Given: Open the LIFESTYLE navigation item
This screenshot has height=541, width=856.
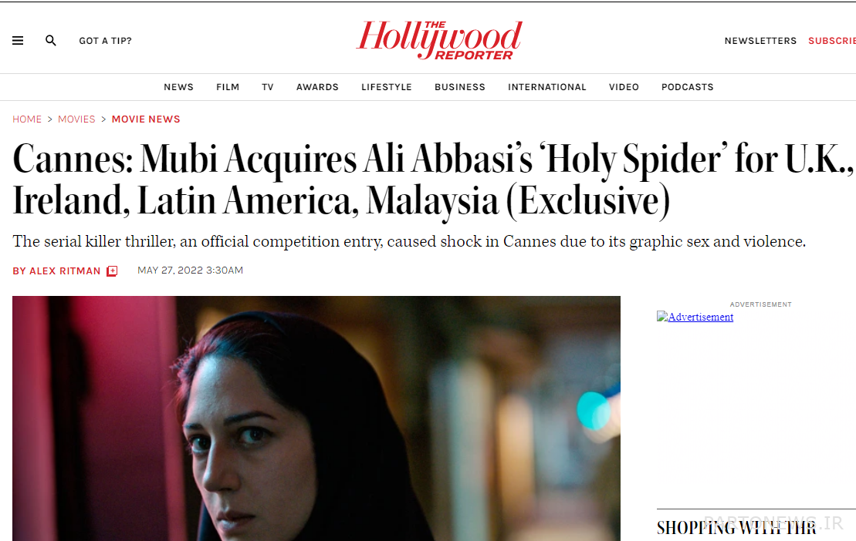Looking at the screenshot, I should click(x=387, y=87).
